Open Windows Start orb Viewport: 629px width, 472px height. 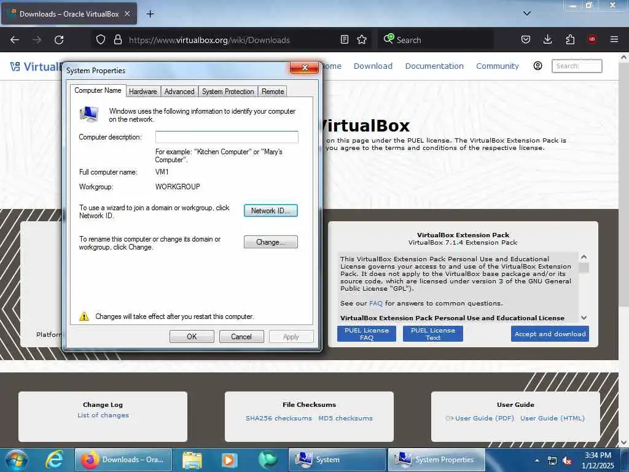[x=17, y=460]
